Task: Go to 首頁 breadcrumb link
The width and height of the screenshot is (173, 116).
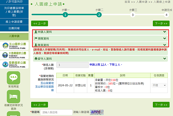Action: point(127,2)
